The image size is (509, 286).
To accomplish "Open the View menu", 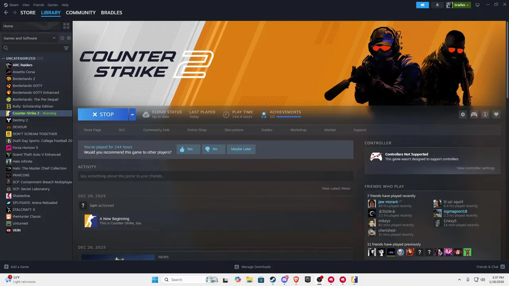I will [26, 5].
